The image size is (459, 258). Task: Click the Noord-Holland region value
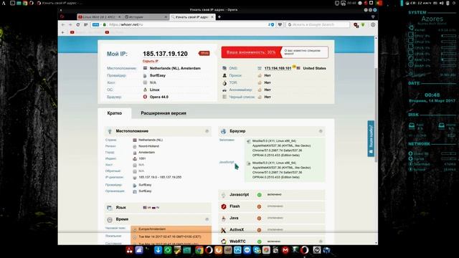pyautogui.click(x=148, y=146)
